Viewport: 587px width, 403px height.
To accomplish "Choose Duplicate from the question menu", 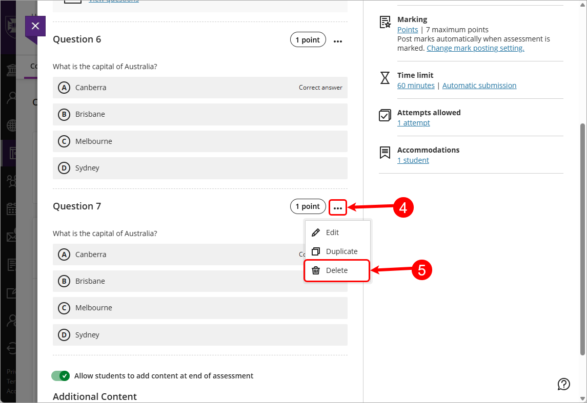I will (x=338, y=251).
